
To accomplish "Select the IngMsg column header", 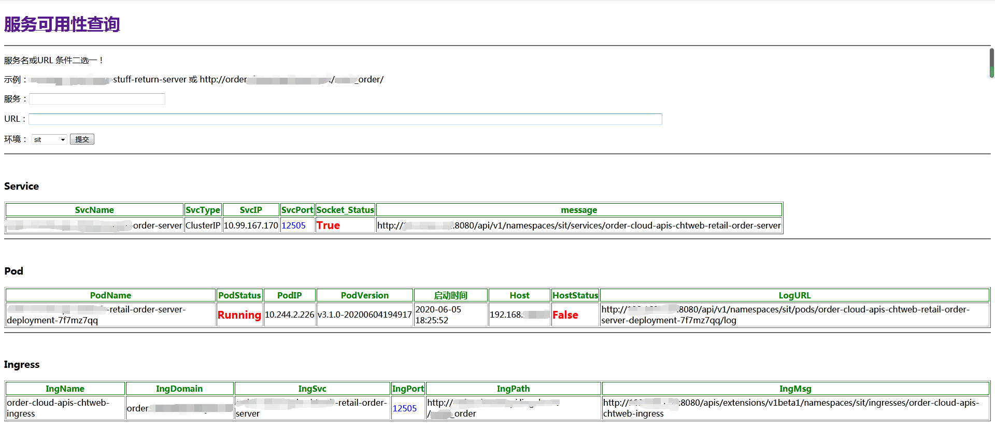I will point(795,389).
